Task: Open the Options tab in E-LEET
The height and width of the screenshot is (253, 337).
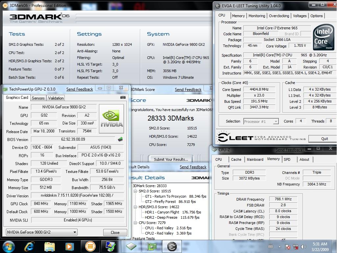Action: tap(316, 16)
